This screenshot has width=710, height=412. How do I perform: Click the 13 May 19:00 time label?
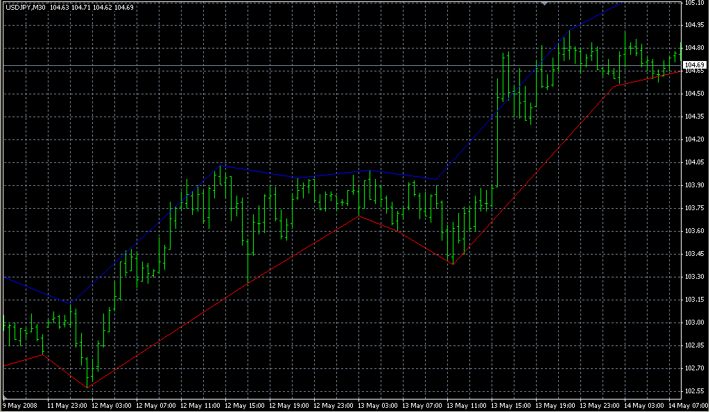coord(557,404)
